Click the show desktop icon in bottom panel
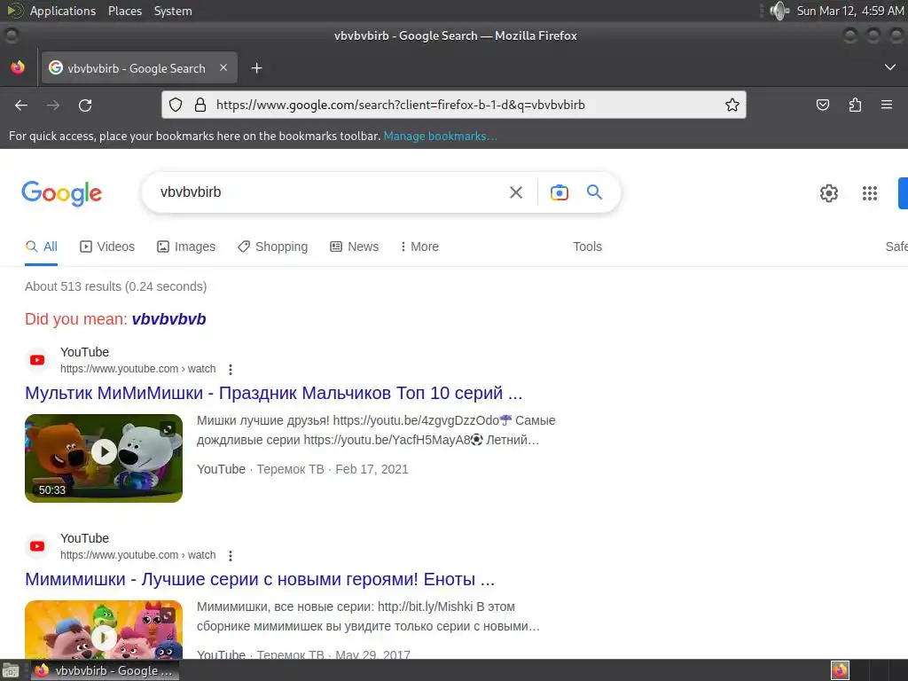Viewport: 908px width, 681px height. (x=11, y=670)
